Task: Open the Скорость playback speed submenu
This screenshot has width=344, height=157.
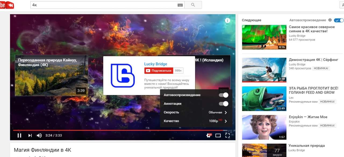Action: click(196, 112)
